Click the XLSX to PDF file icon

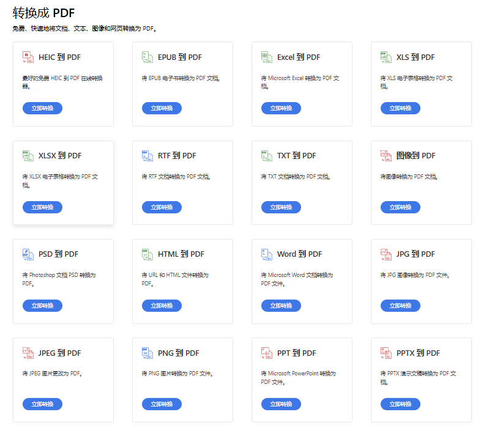28,156
